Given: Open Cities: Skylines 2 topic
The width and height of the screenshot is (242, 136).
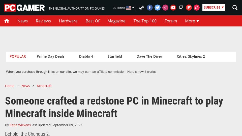Looking at the screenshot, I should pyautogui.click(x=191, y=56).
